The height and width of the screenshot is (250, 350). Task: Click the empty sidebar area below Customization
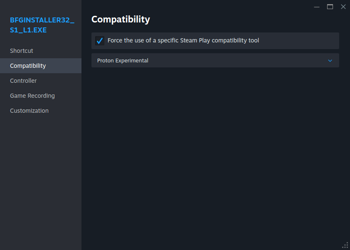click(41, 179)
